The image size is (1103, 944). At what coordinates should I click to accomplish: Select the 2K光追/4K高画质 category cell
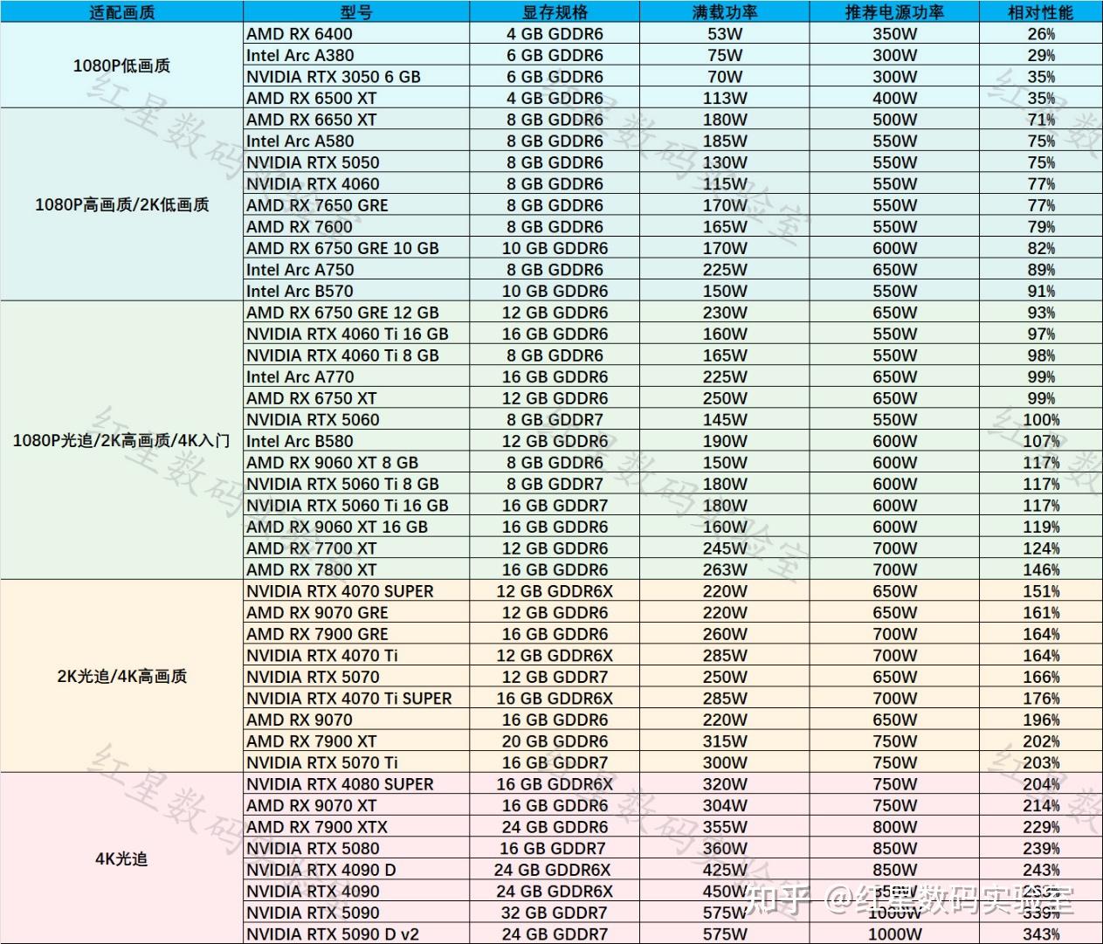(x=121, y=676)
